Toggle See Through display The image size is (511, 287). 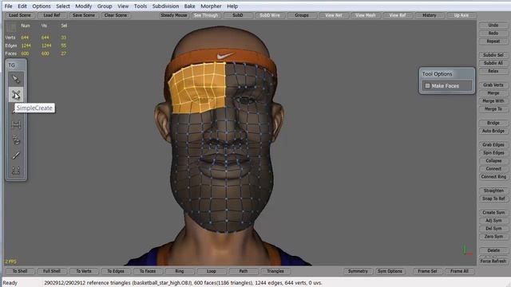206,15
